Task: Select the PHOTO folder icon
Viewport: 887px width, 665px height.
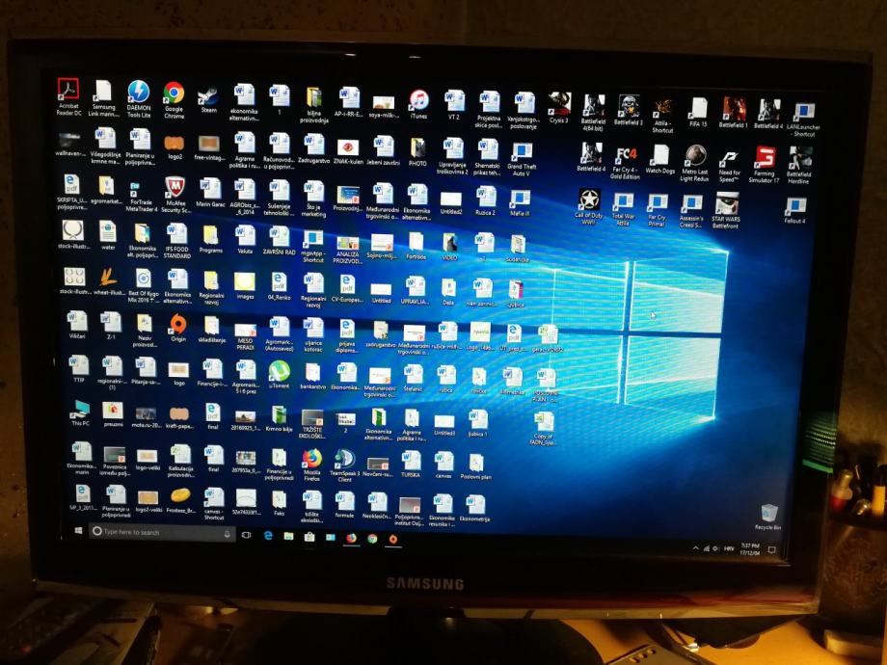Action: point(417,152)
